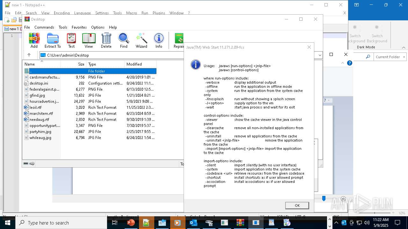The width and height of the screenshot is (408, 229).
Task: Click Open file icon in Notepad++ toolbar
Action: point(14,20)
